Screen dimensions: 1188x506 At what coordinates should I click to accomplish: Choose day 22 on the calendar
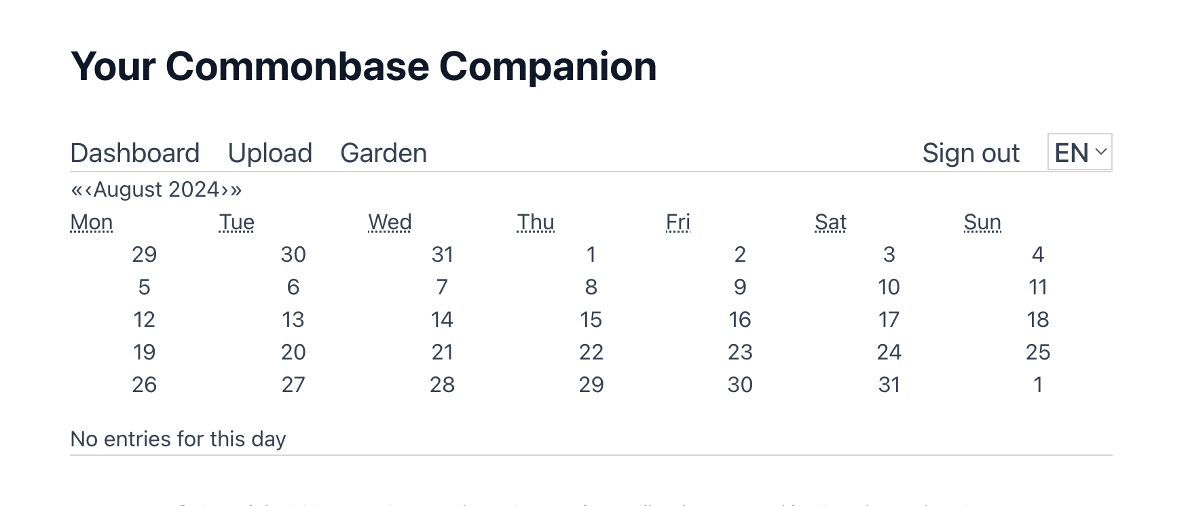coord(591,352)
